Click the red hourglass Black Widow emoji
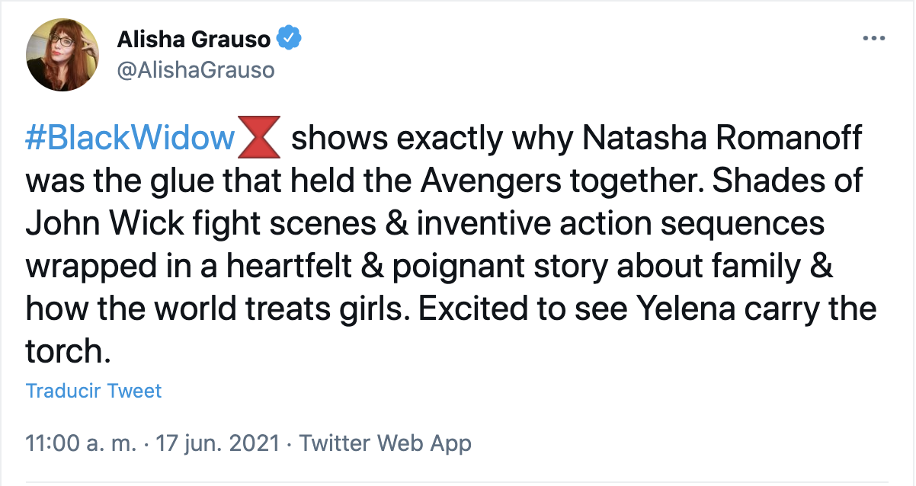Screen dimensions: 916x486 click(261, 139)
